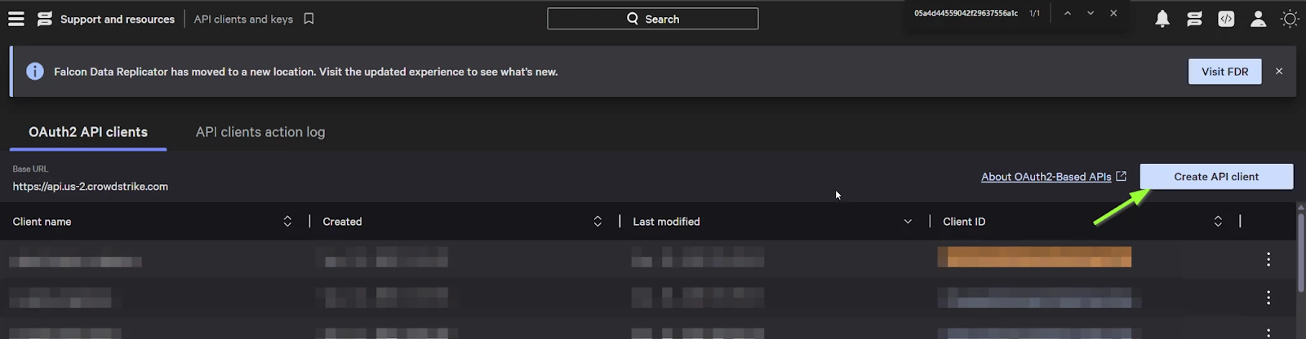Switch to OAuth2 API clients tab
This screenshot has height=339, width=1306.
coord(88,132)
